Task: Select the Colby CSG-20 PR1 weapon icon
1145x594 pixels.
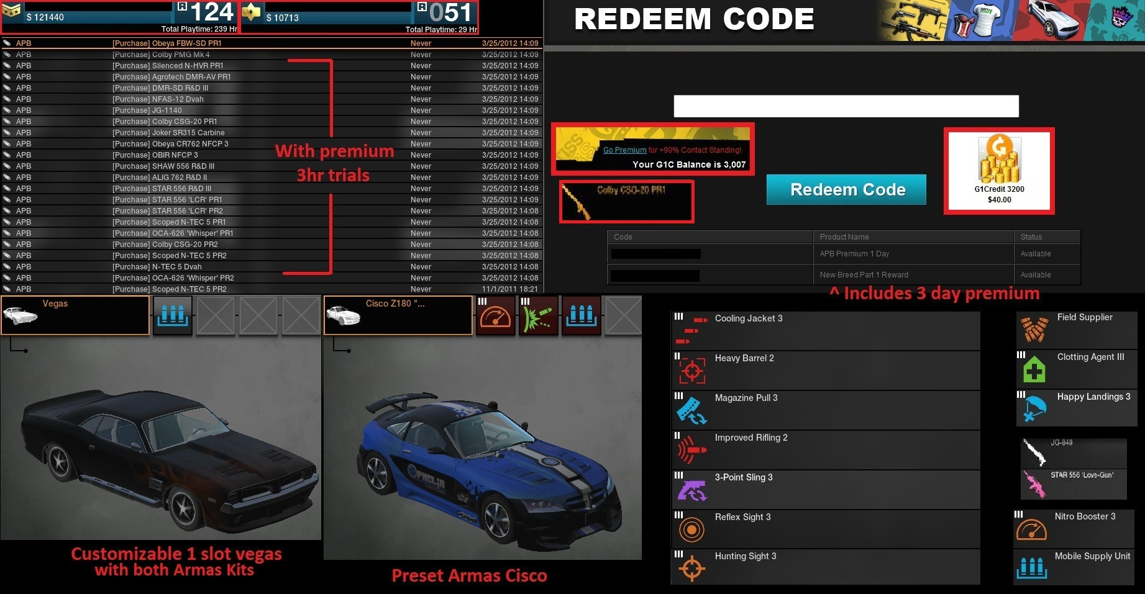Action: coord(578,202)
